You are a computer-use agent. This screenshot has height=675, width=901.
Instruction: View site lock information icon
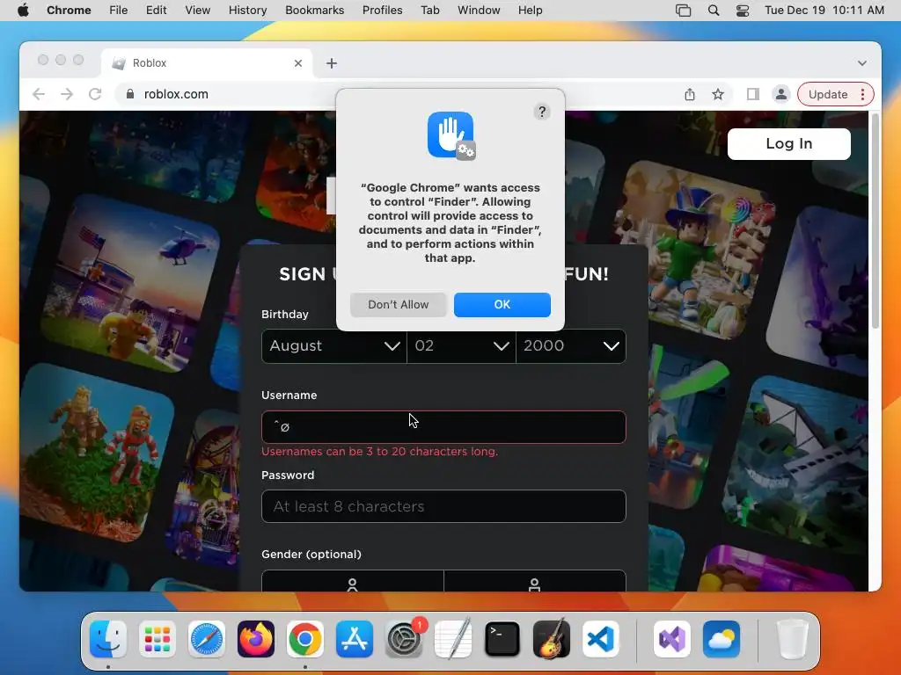click(x=130, y=94)
